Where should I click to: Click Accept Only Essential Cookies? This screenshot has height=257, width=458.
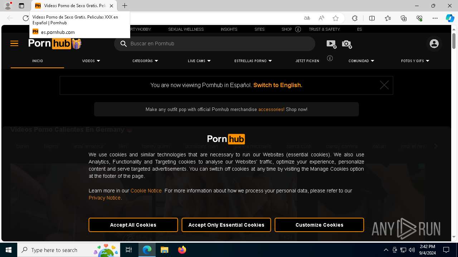(x=226, y=225)
